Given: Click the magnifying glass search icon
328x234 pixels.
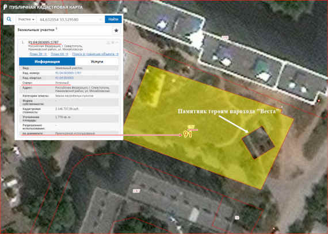Looking at the screenshot, I should [9, 19].
